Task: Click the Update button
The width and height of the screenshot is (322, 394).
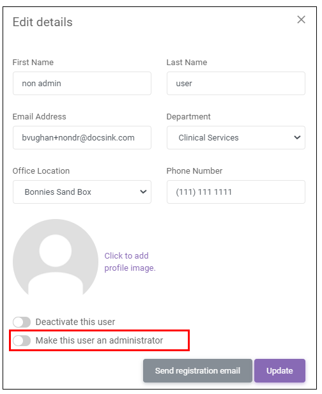Action: pyautogui.click(x=280, y=370)
